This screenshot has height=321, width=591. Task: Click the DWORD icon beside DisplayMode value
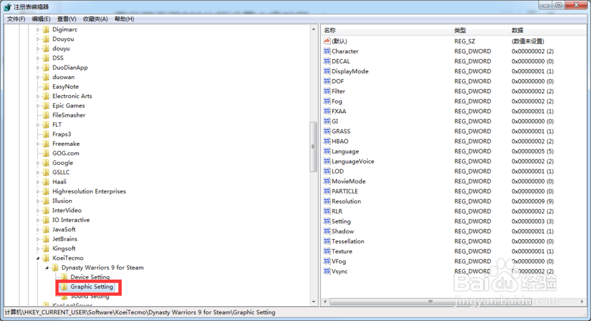(327, 71)
